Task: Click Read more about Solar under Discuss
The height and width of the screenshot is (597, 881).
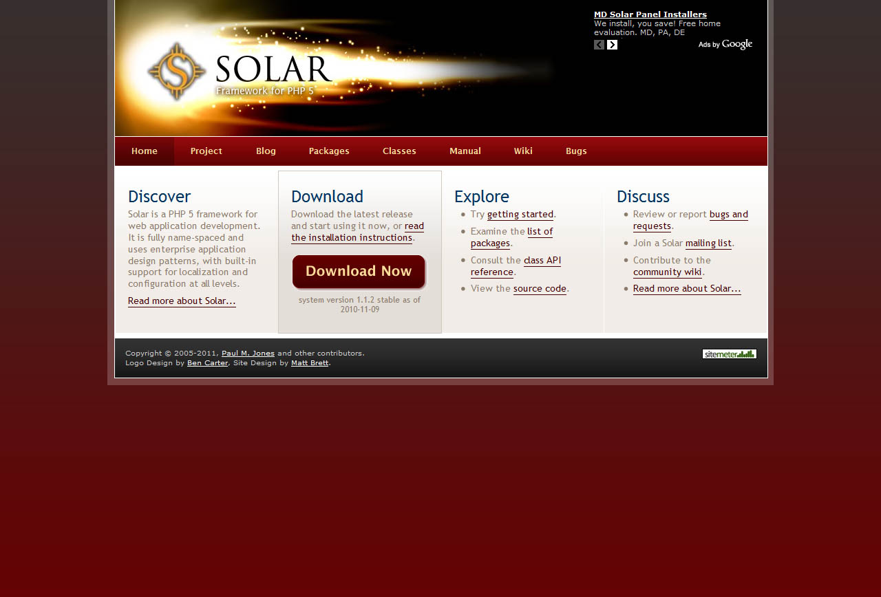Action: point(687,289)
